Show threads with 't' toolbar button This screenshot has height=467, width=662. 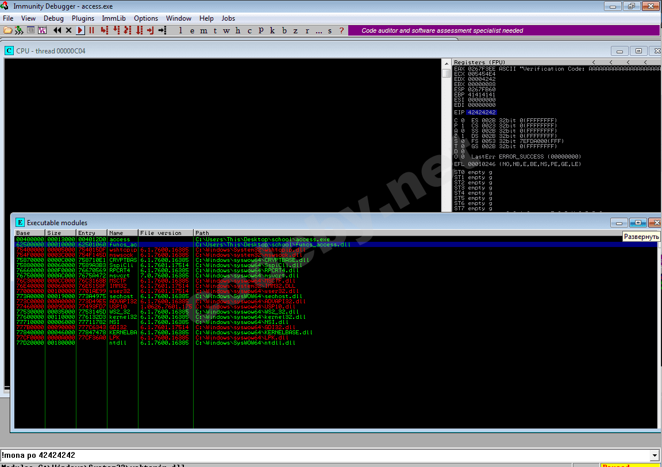[x=215, y=30]
